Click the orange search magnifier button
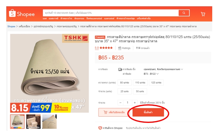The height and width of the screenshot is (140, 220). (184, 13)
